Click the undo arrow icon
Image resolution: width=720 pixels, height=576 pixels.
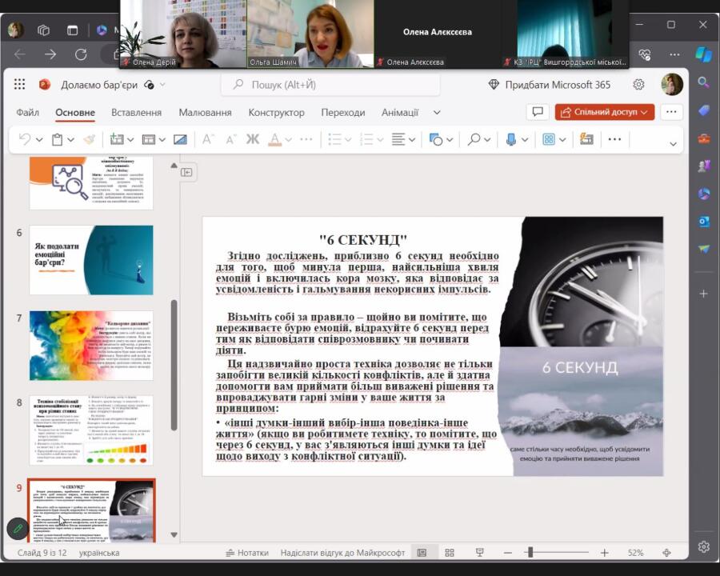(25, 139)
